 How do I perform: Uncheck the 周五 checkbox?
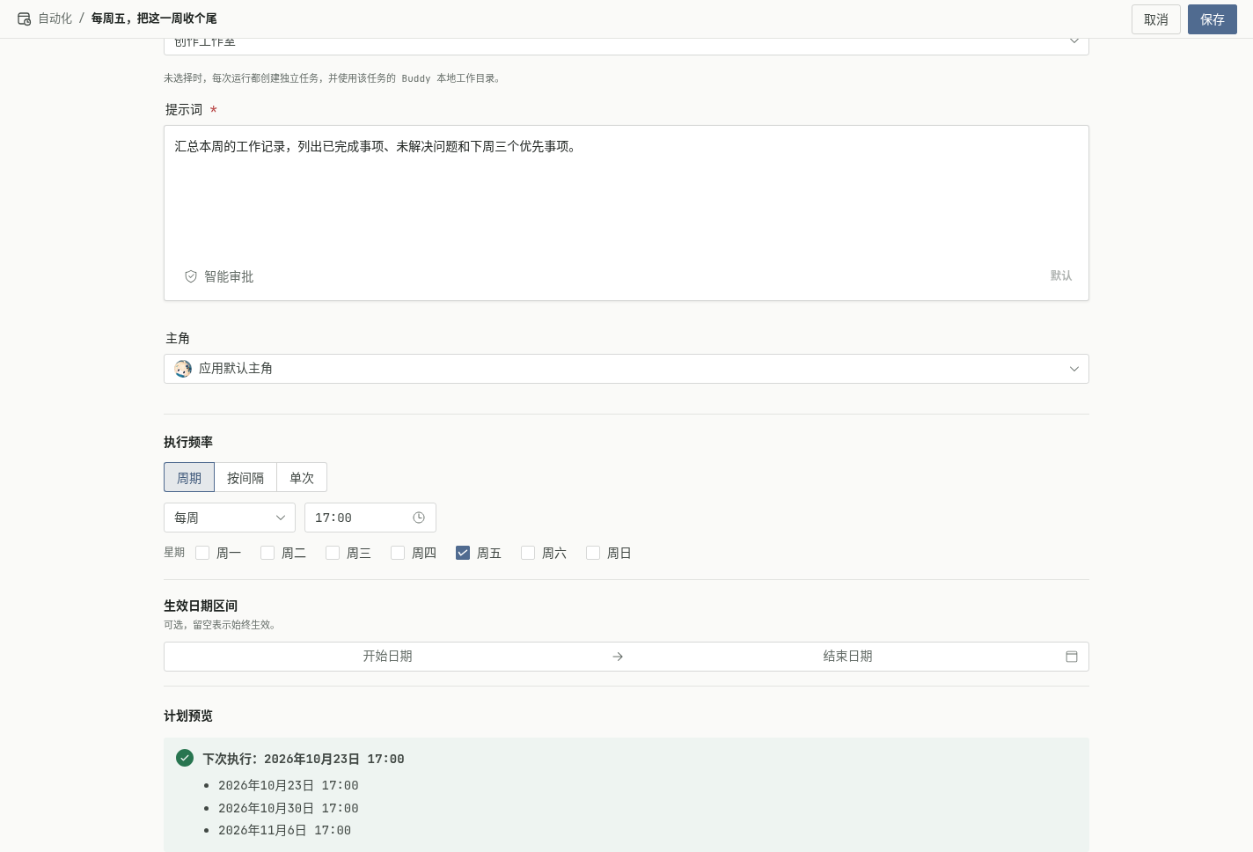(463, 553)
